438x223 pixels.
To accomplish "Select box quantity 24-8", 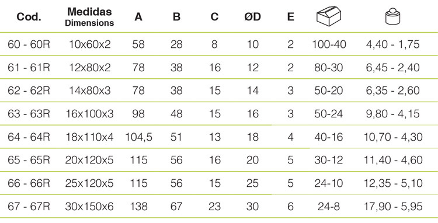I will [x=329, y=207].
